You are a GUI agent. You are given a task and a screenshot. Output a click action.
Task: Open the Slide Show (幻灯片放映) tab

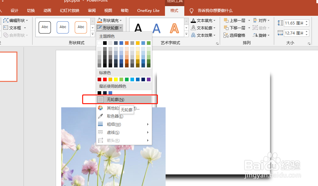pos(70,11)
